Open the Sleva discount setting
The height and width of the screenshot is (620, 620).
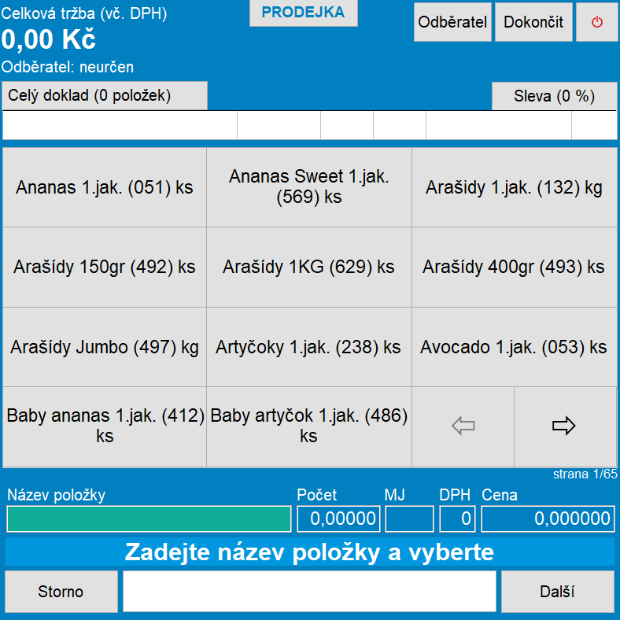click(x=554, y=96)
